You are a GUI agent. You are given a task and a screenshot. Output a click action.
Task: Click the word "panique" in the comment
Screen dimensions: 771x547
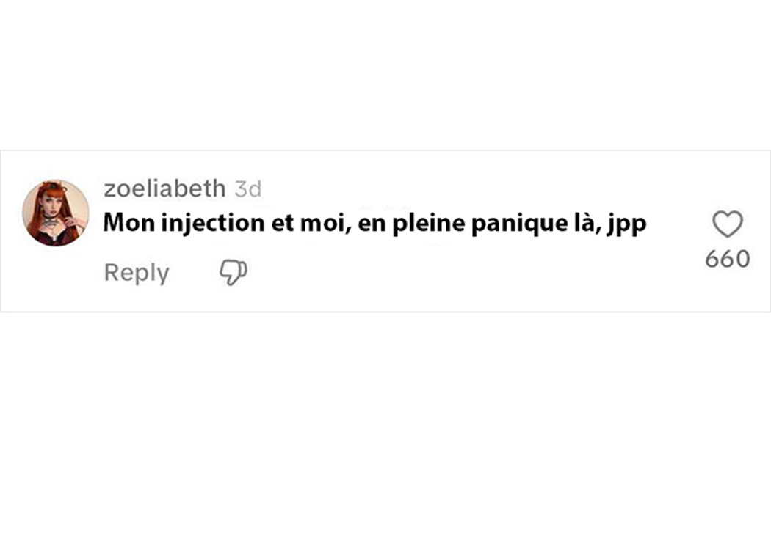click(506, 224)
